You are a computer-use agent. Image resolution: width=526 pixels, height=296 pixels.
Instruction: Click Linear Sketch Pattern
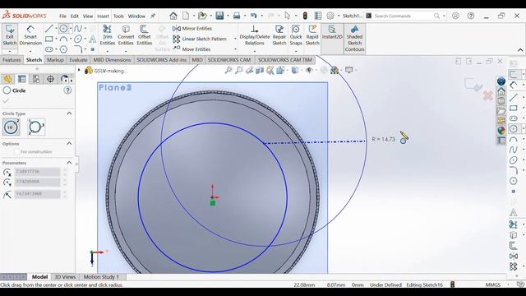tap(200, 39)
